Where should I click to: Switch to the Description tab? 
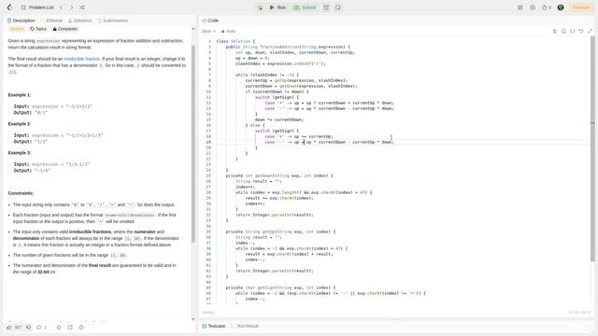pos(21,21)
